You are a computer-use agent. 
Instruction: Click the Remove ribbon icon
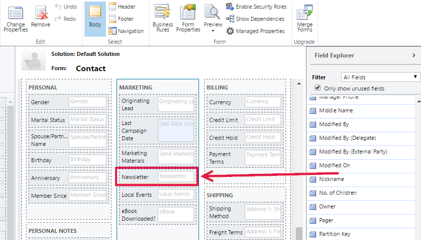tap(41, 17)
